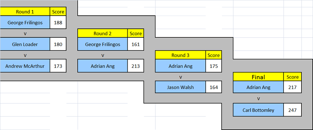Image resolution: width=313 pixels, height=130 pixels.
Task: Select the Final header cell
Action: (x=258, y=77)
